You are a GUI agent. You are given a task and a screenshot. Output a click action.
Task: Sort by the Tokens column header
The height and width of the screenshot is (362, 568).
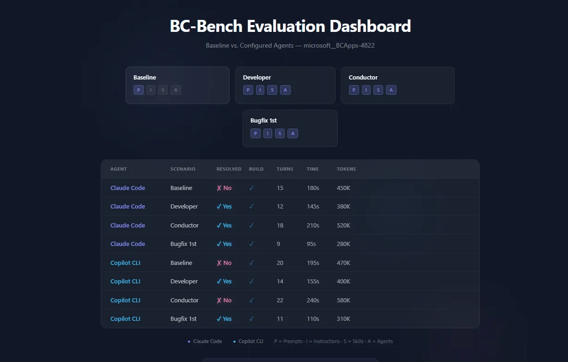point(346,169)
